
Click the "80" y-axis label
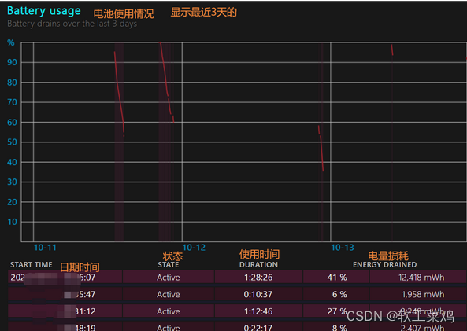point(12,83)
